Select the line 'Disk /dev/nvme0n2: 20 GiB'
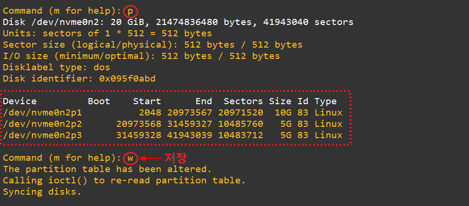Screen dimensions: 469x206 point(178,22)
